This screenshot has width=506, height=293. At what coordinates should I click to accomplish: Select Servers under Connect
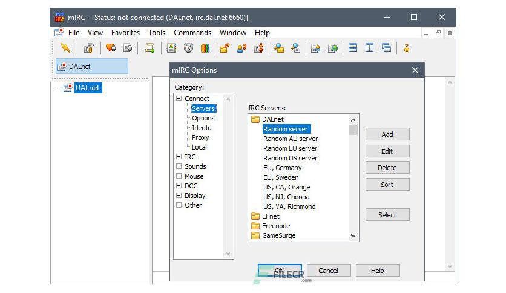[x=203, y=108]
